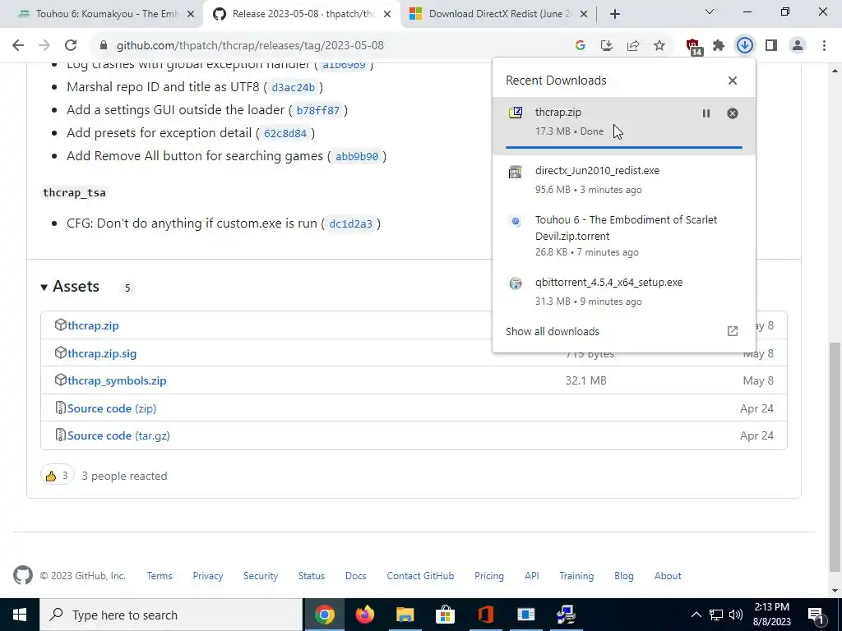Open Terms footer link
Screen dimensions: 842x631
(160, 576)
